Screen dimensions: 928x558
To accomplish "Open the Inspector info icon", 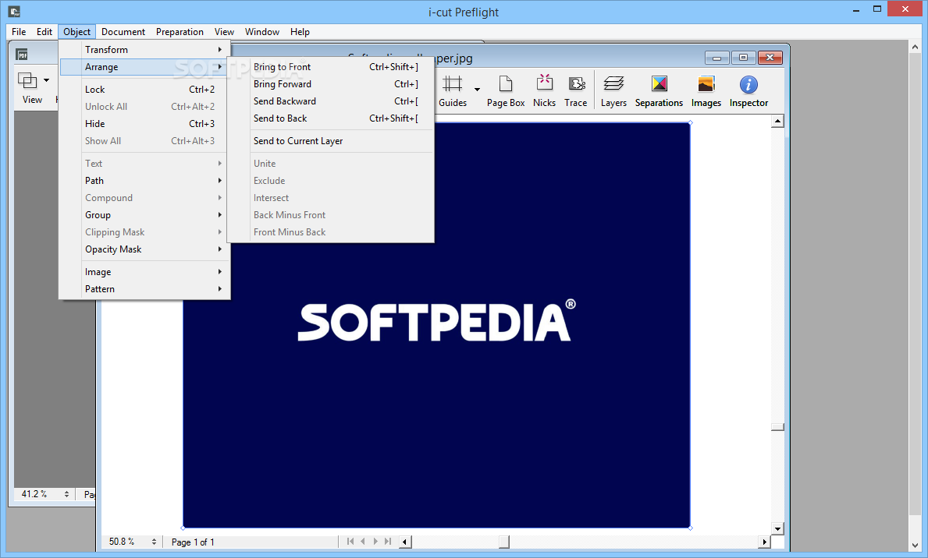I will pos(748,84).
